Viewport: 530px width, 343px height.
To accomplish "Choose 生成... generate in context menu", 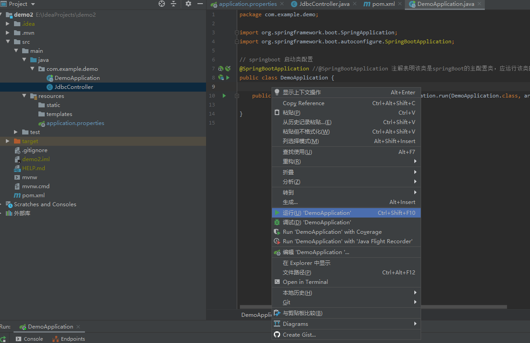I will pyautogui.click(x=346, y=202).
